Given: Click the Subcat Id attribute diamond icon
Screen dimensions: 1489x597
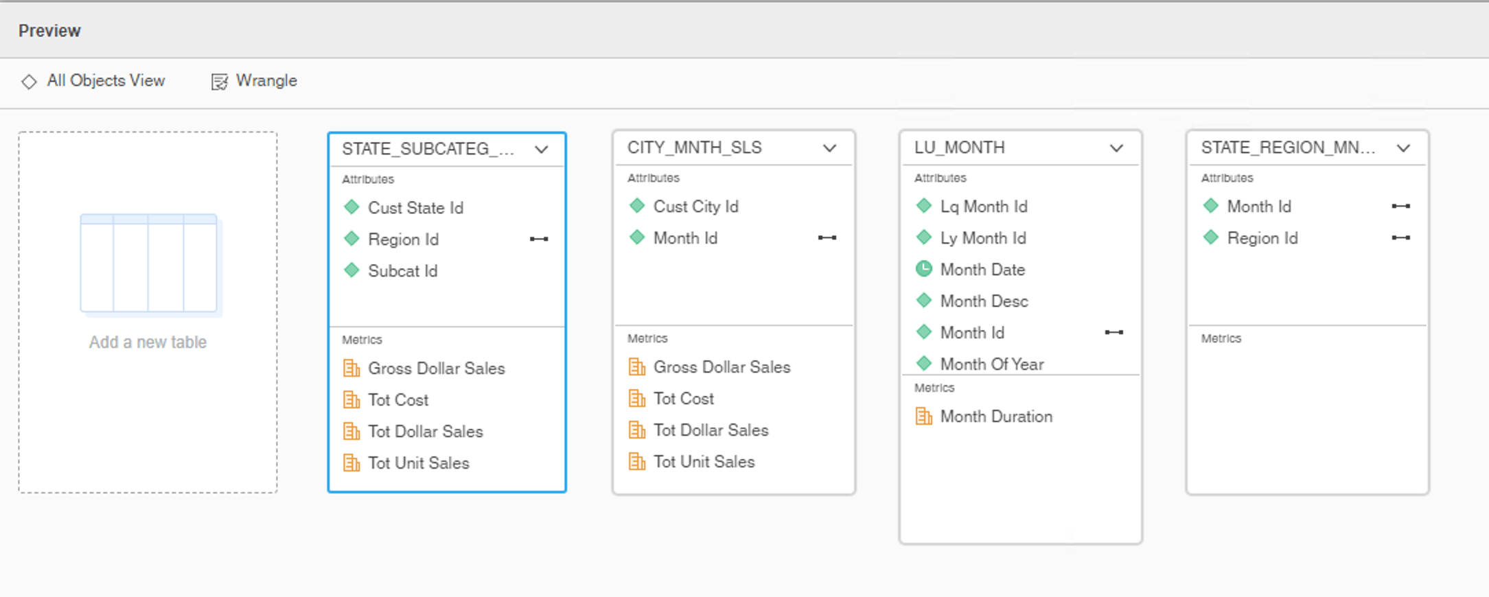Looking at the screenshot, I should (x=351, y=270).
